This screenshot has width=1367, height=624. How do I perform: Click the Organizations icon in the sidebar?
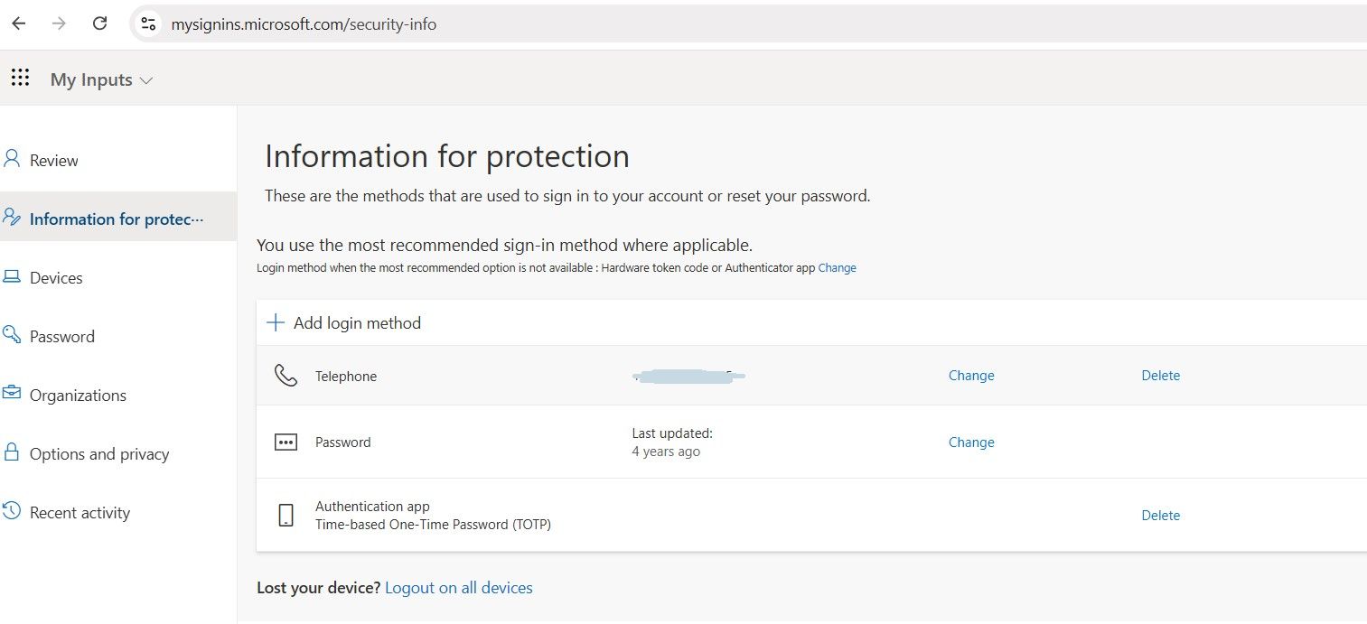pyautogui.click(x=11, y=395)
